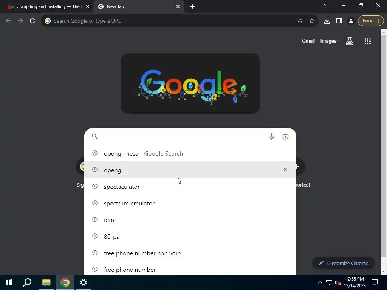This screenshot has height=290, width=387.
Task: Select the 'spectaculator' suggestion
Action: click(x=190, y=187)
